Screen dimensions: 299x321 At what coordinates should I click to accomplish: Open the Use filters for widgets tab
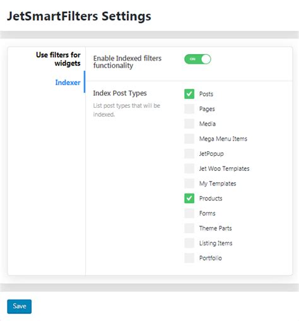58,59
